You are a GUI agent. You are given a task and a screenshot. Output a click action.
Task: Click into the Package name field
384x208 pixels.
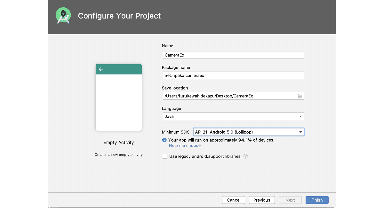pos(233,75)
